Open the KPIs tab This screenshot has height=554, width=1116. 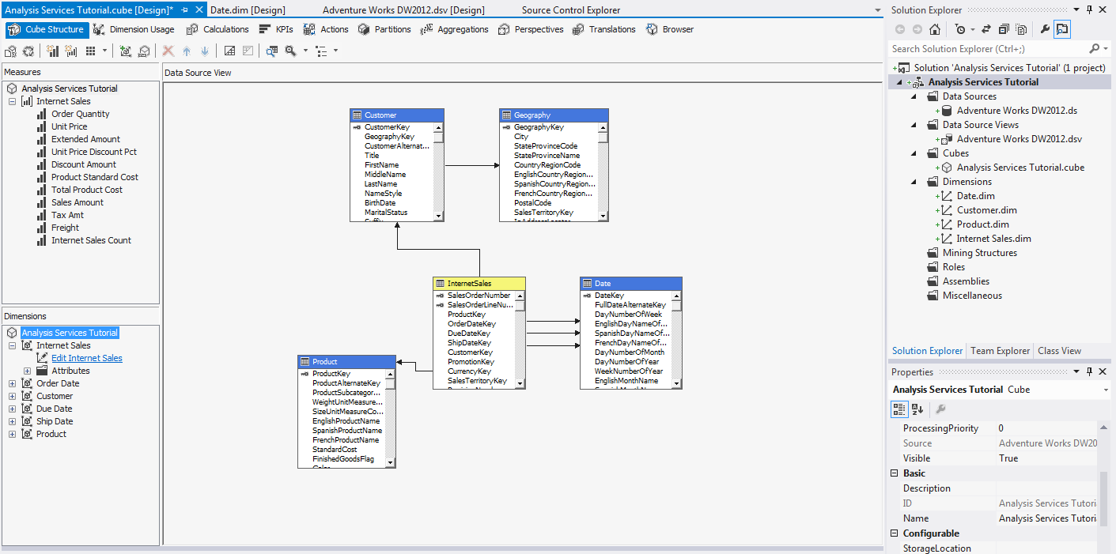pyautogui.click(x=276, y=29)
